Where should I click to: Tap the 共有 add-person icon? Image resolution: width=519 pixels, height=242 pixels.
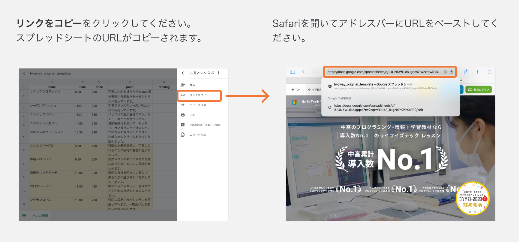[x=183, y=85]
